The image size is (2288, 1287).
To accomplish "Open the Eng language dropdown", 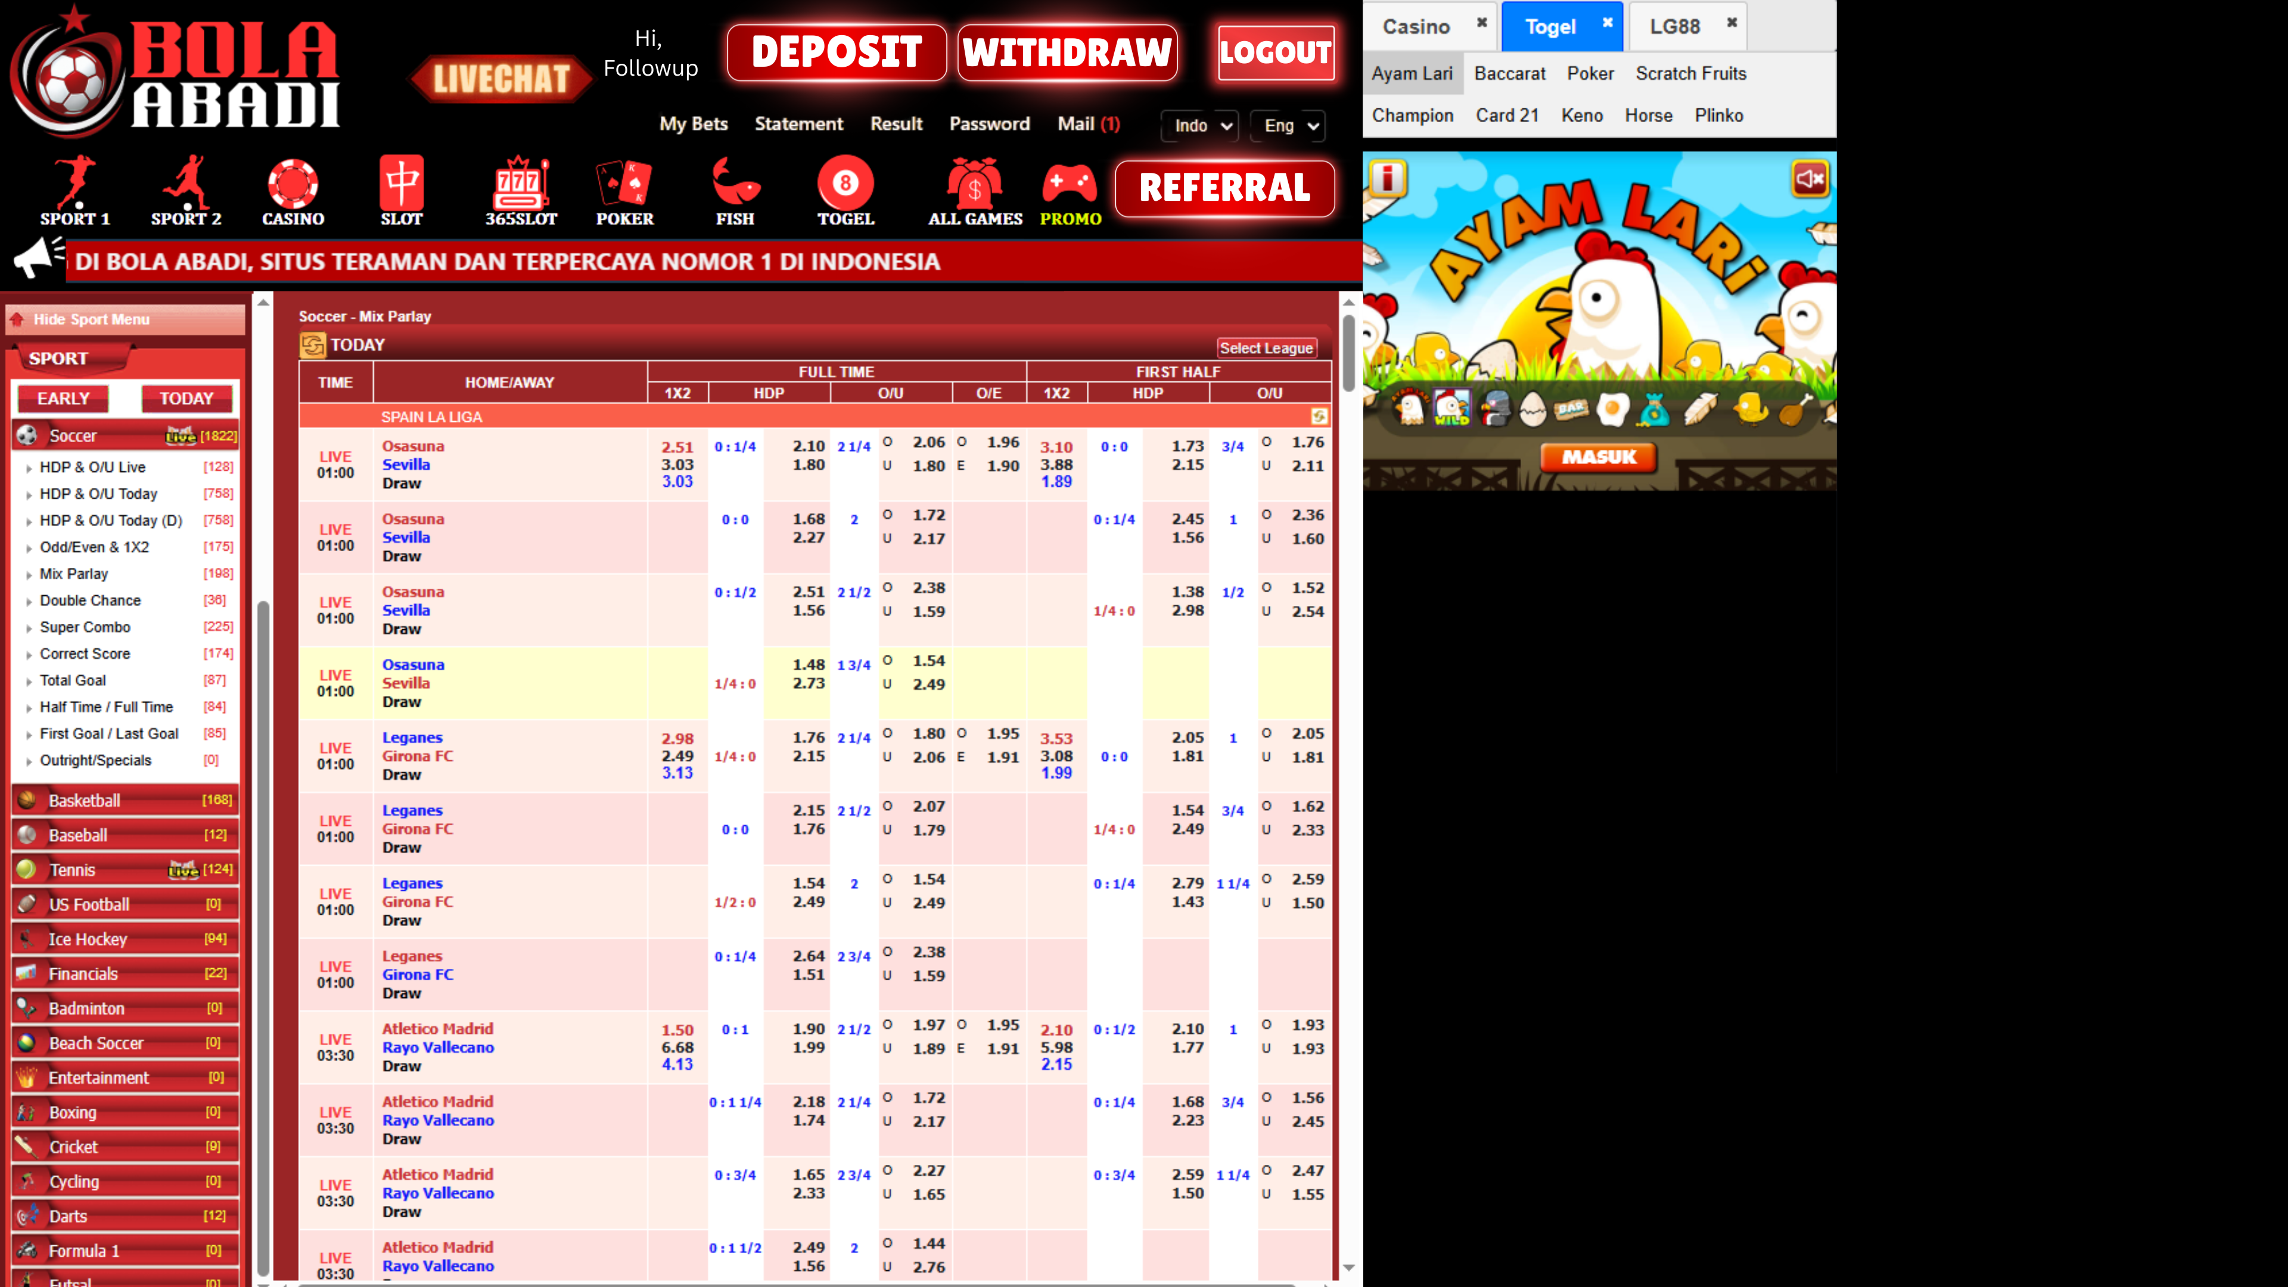I will pos(1288,126).
